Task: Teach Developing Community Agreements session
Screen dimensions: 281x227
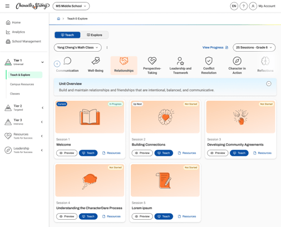Action: (x=239, y=153)
